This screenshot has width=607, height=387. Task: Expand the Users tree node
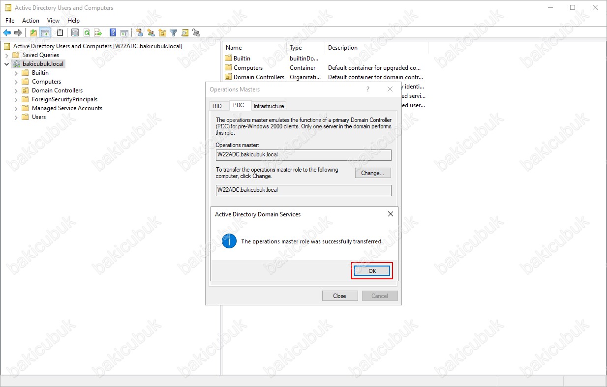(16, 117)
